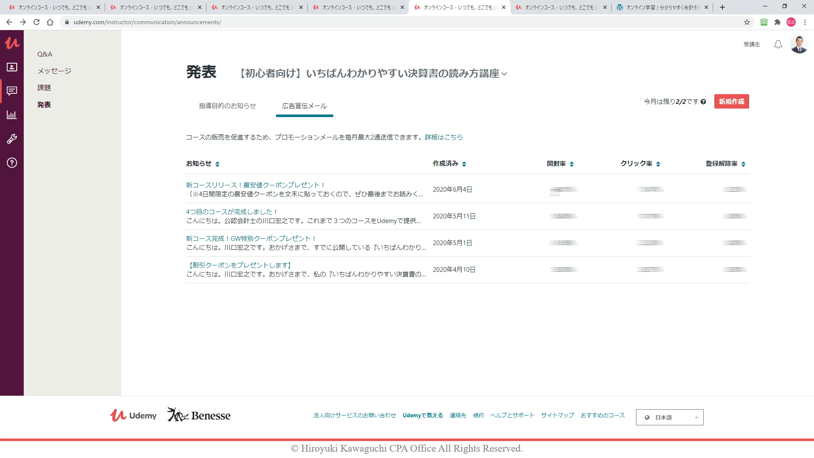Click the help icon next to 今月は残り2/2です

(703, 102)
